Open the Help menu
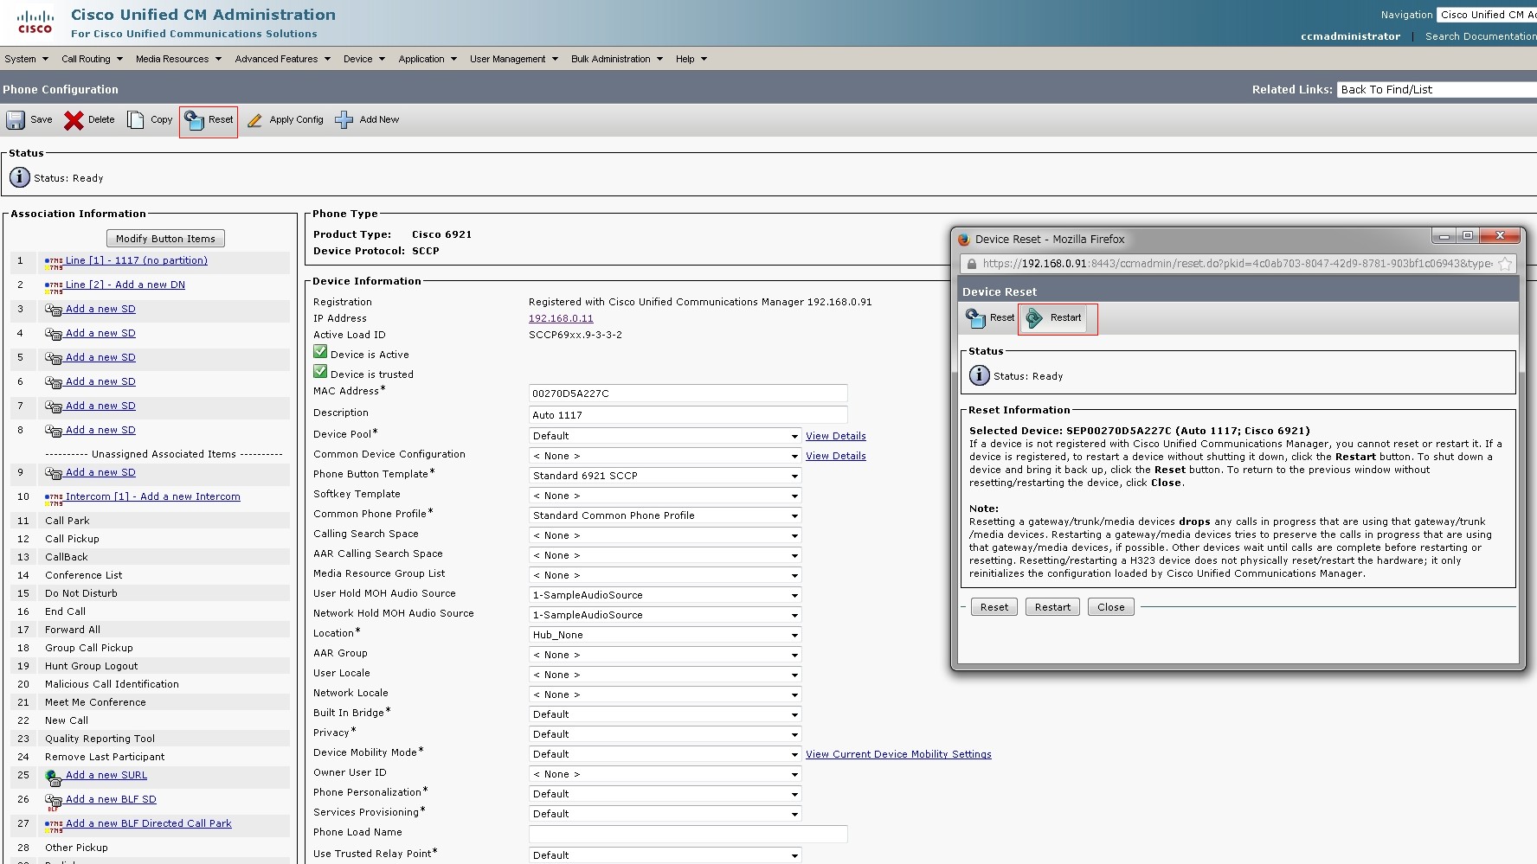This screenshot has width=1537, height=864. (x=691, y=59)
